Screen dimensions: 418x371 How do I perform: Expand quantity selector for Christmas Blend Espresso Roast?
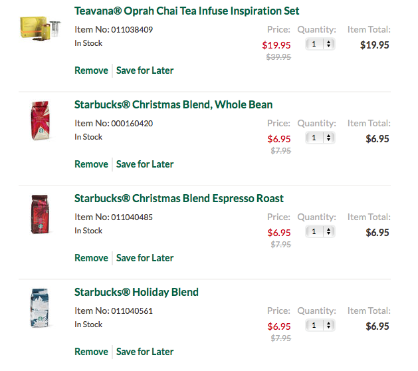(x=320, y=231)
